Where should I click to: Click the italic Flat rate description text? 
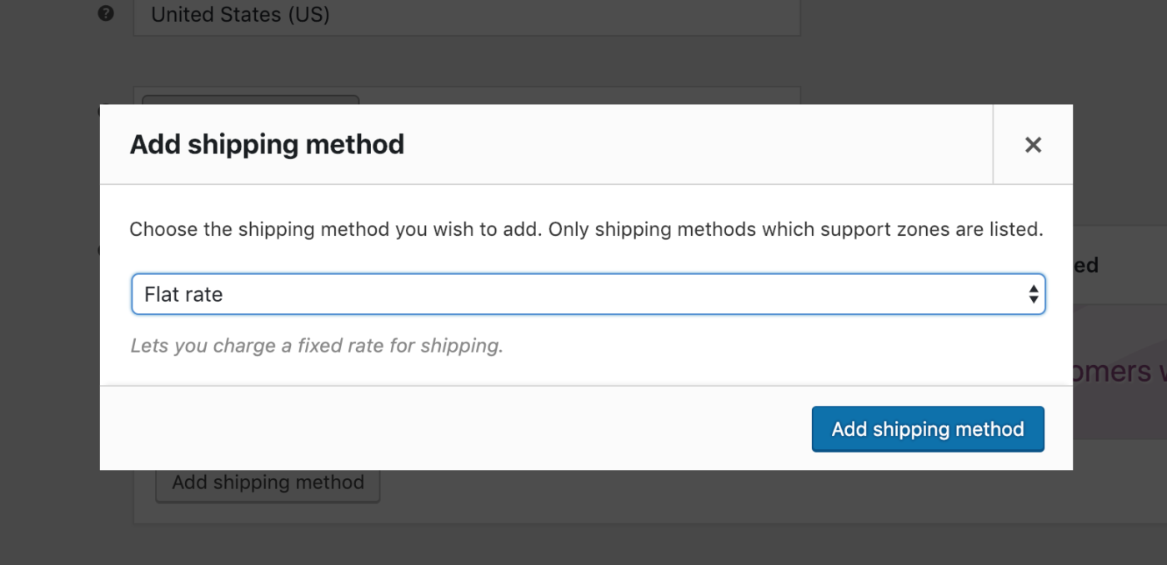[x=316, y=345]
